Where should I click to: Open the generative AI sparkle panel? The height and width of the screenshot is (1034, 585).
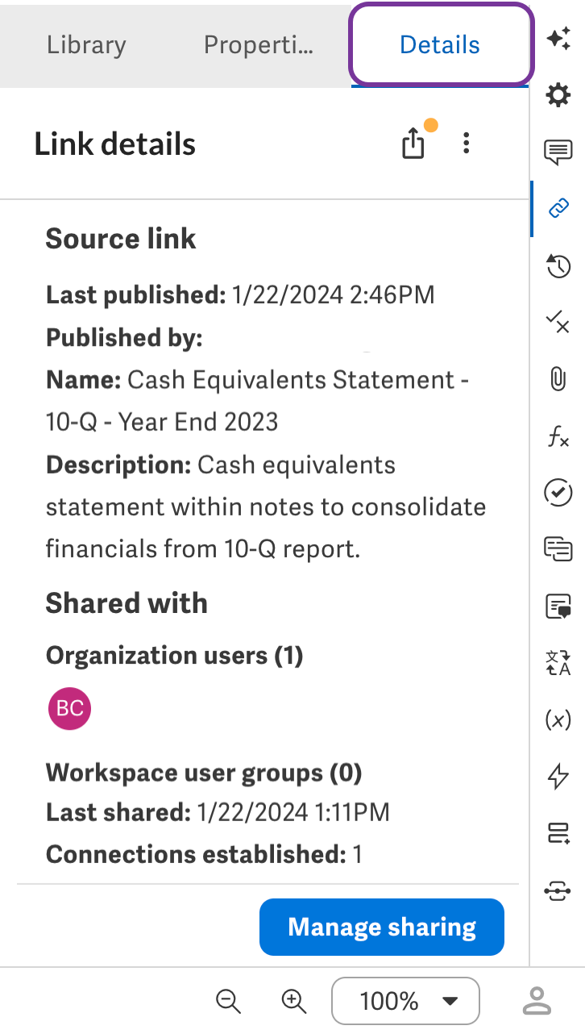click(x=558, y=38)
